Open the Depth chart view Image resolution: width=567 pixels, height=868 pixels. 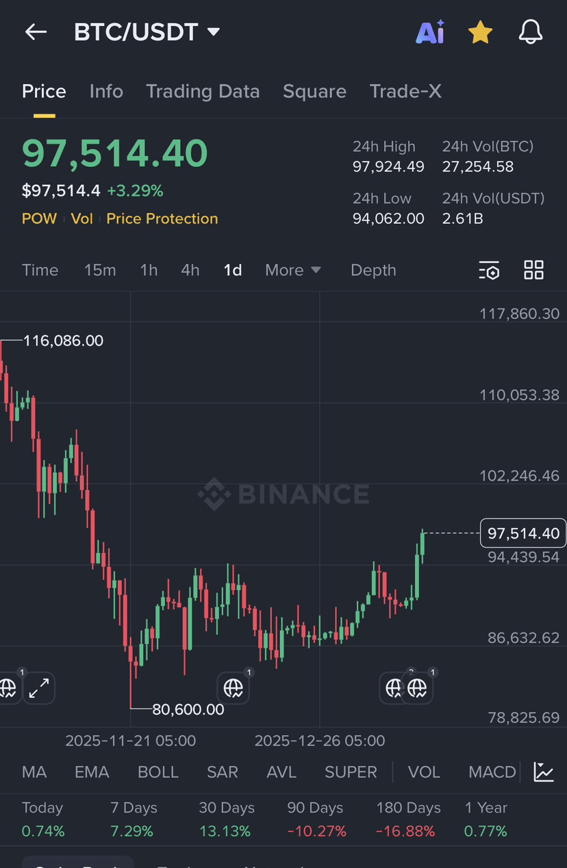tap(373, 270)
